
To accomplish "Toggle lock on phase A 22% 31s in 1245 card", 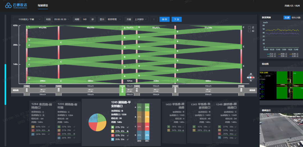I will 128,127.
